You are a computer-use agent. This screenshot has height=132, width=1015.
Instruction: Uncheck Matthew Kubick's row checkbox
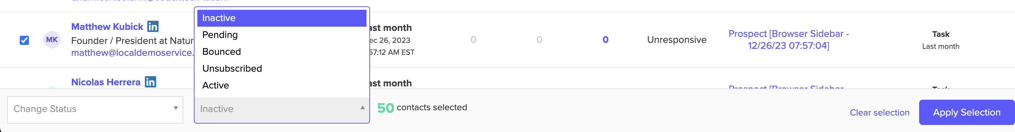(24, 40)
